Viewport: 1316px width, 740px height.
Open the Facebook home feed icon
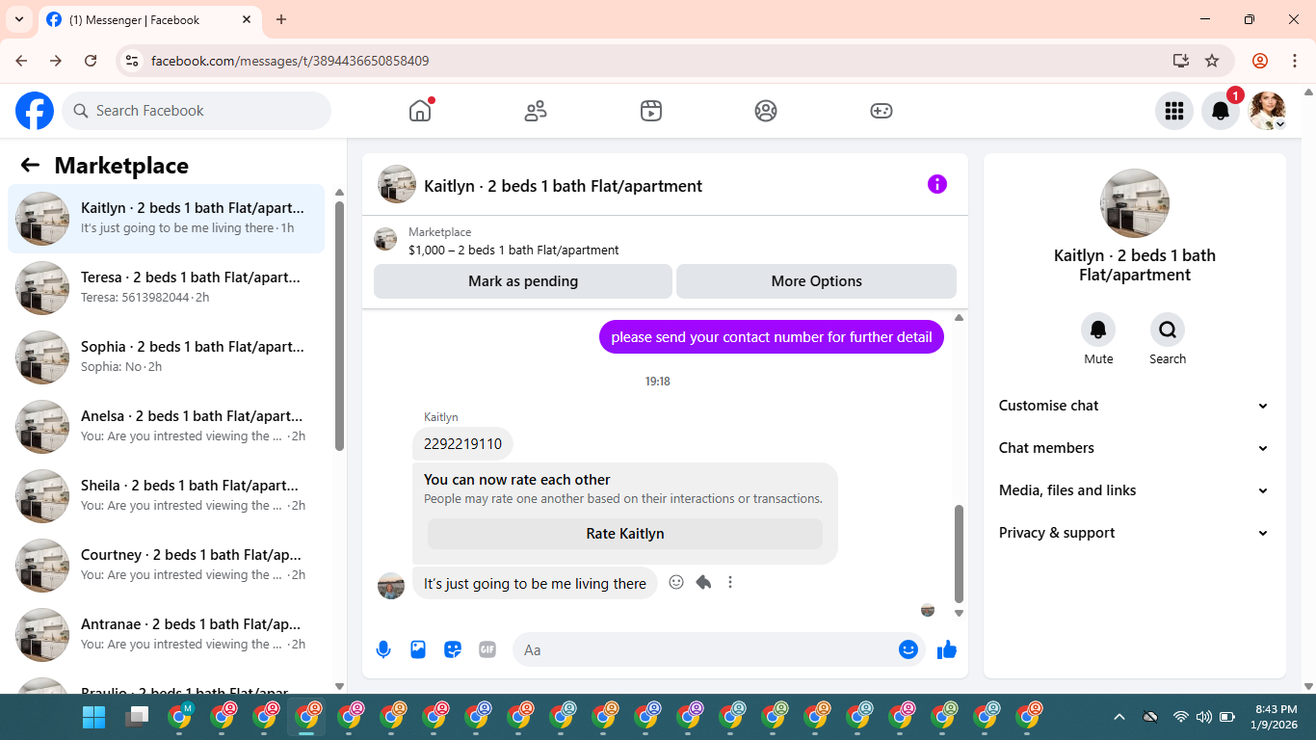point(420,111)
